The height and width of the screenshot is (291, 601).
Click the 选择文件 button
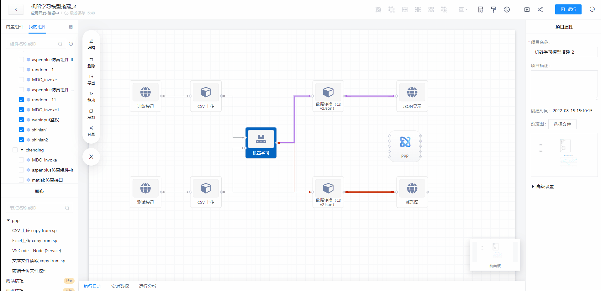tap(562, 124)
